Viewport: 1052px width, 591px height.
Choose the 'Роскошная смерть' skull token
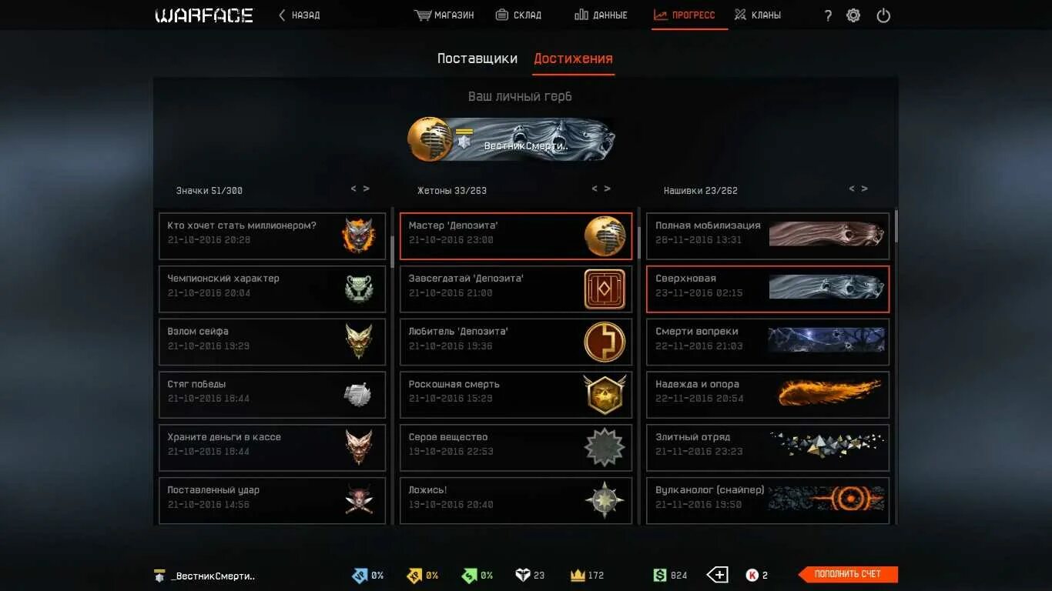516,396
